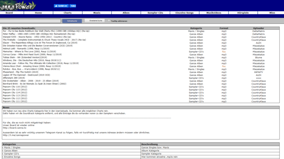This screenshot has width=284, height=159.
Task: Open Die Grössten Kaiser Hits download
Action: [x=38, y=45]
